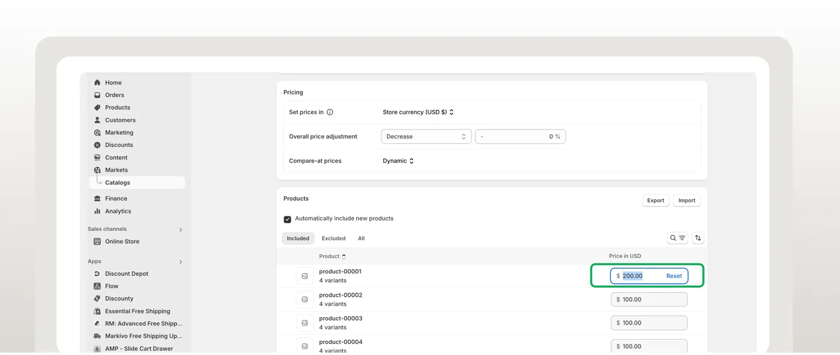
Task: Open Compare-at prices Dynamic dropdown
Action: click(x=398, y=161)
